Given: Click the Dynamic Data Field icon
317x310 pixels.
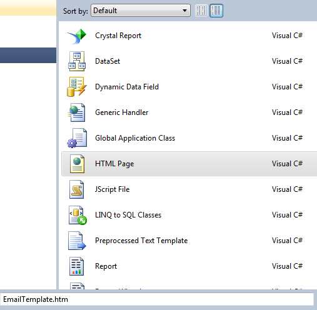Looking at the screenshot, I should pos(77,87).
